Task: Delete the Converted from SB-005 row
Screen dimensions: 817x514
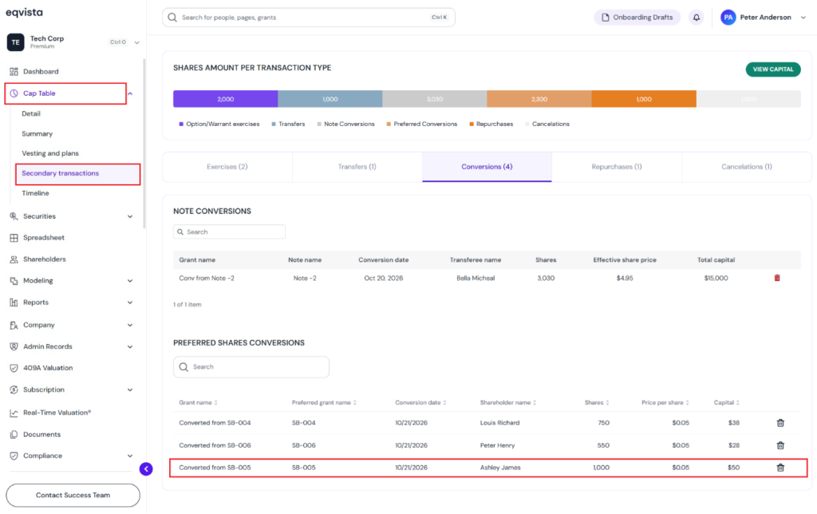Action: point(780,469)
